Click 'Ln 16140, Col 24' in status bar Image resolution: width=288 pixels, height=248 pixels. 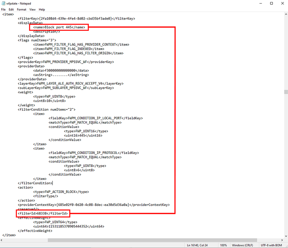(x=197, y=245)
